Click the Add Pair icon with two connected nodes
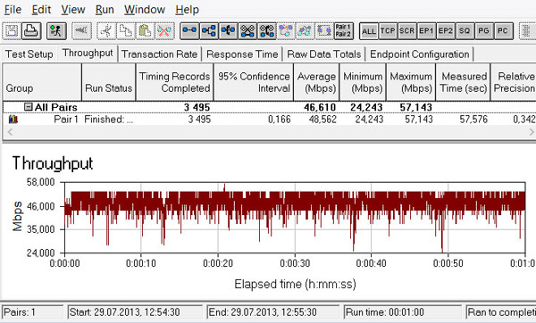The width and height of the screenshot is (536, 323). 189,31
